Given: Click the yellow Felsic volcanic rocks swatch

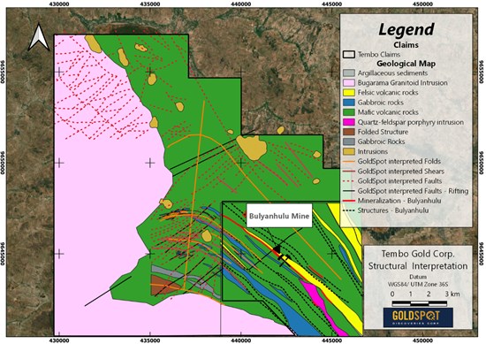Looking at the screenshot, I should (349, 93).
